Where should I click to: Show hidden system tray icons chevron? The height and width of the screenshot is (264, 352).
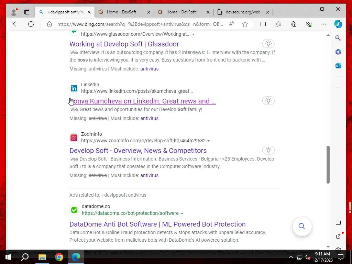pyautogui.click(x=291, y=257)
